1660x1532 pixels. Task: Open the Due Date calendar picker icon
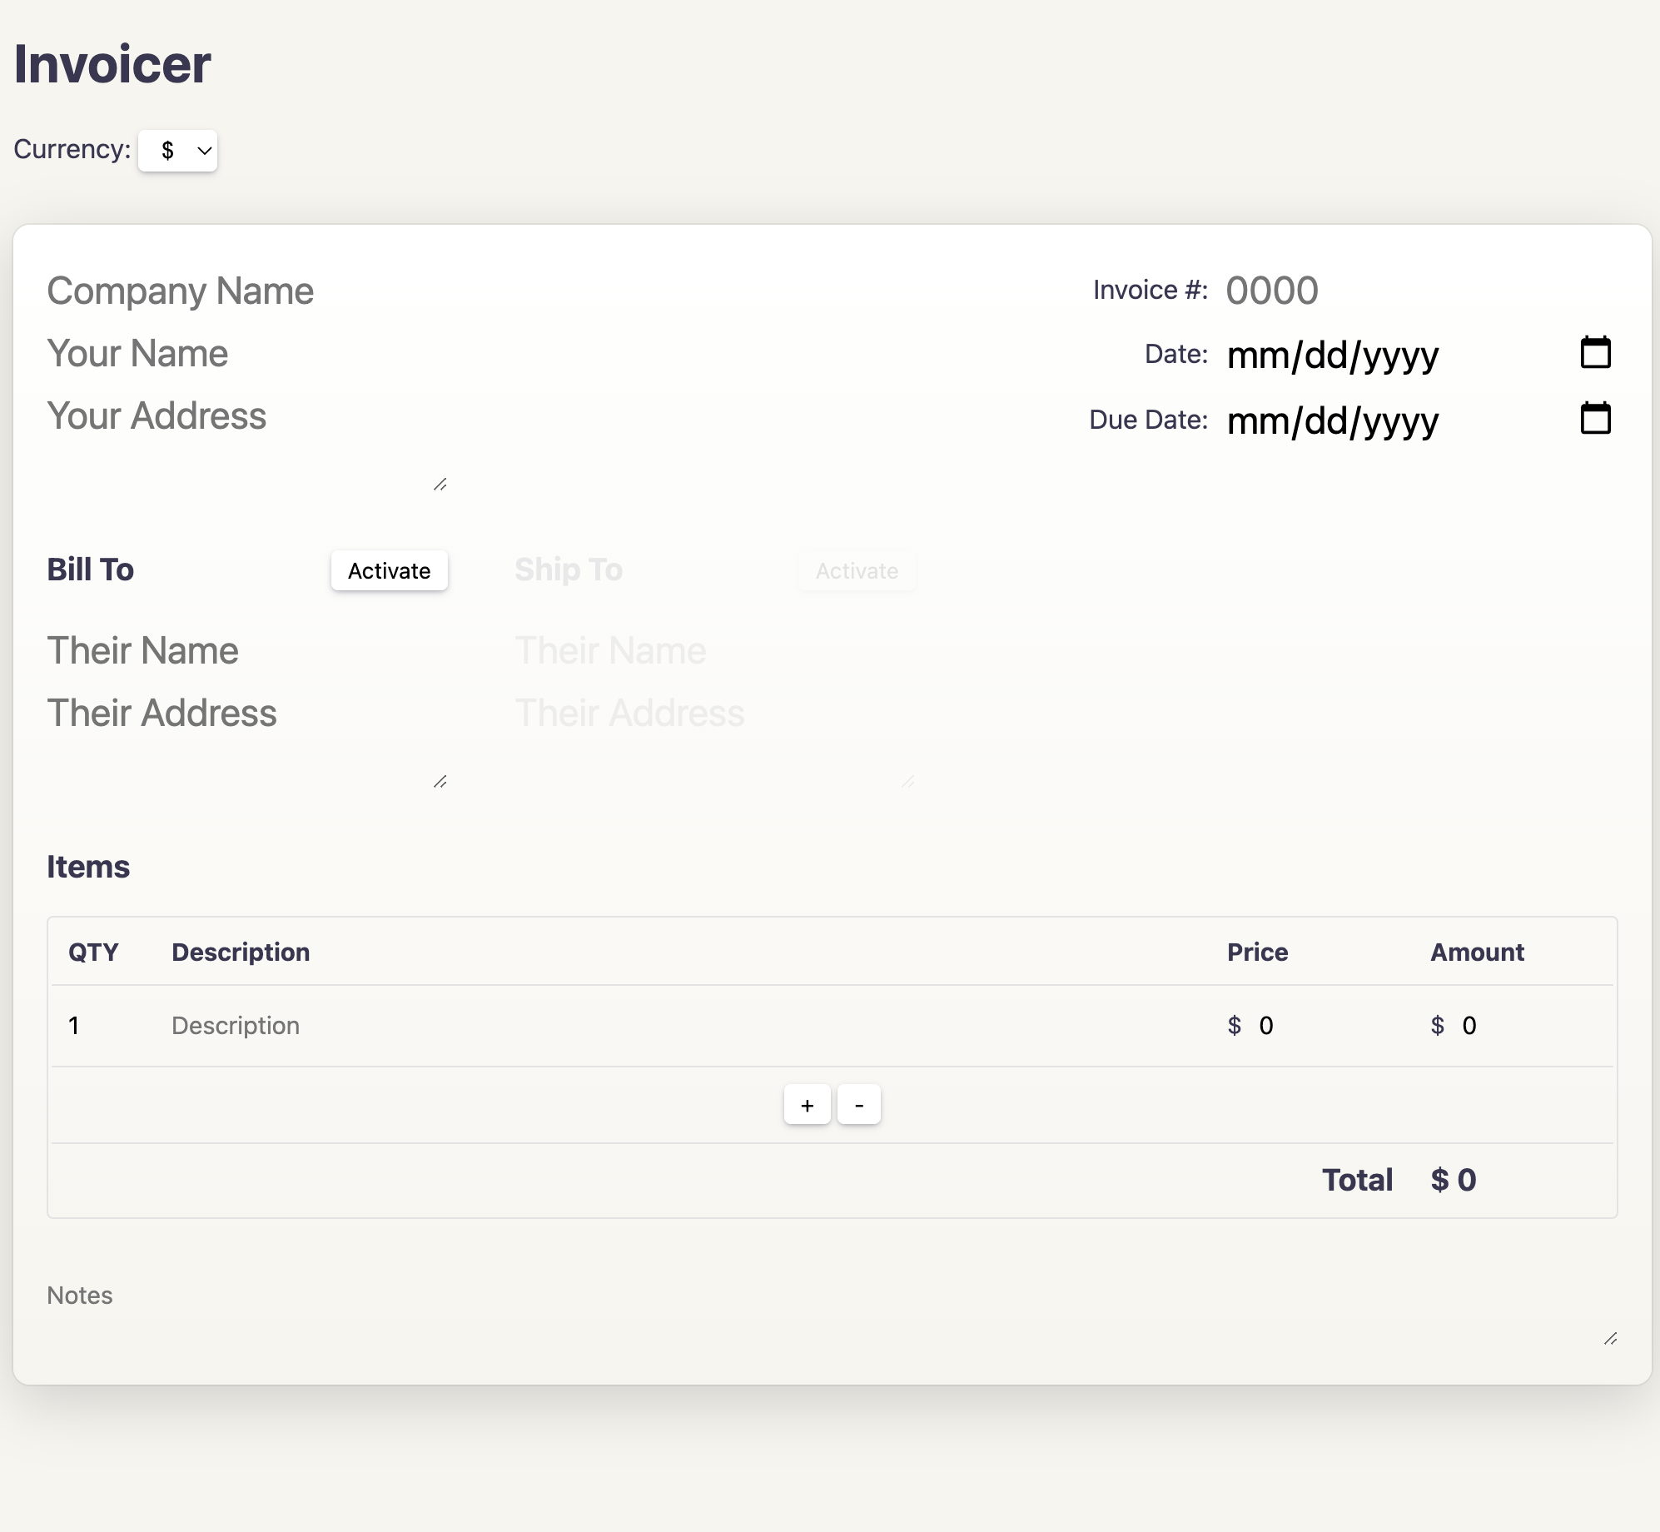click(1595, 419)
